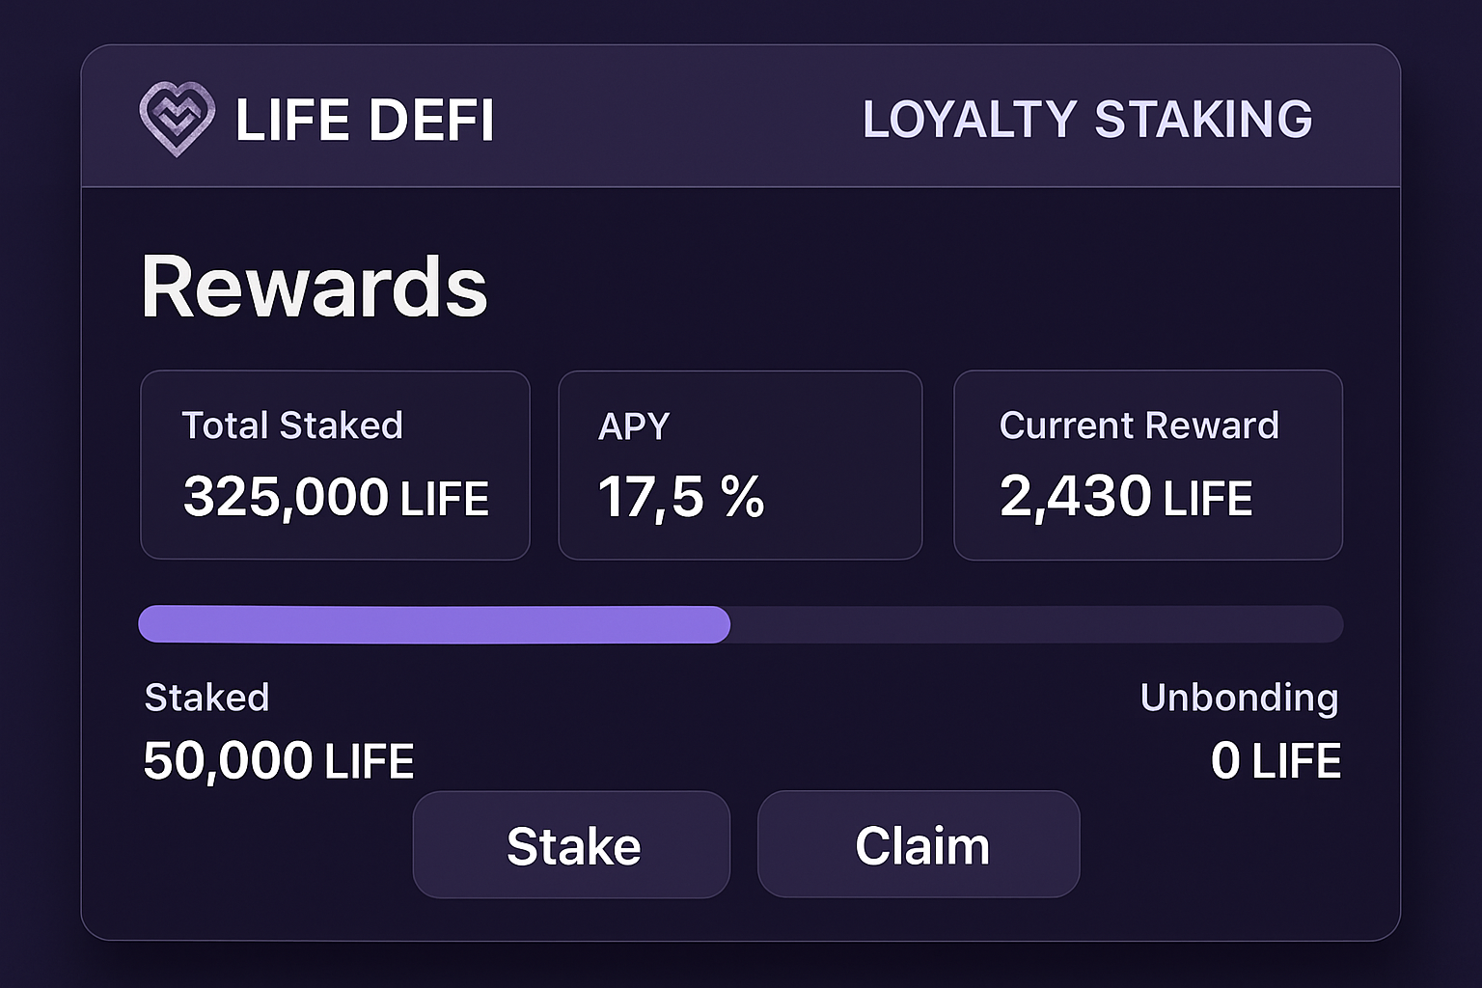The height and width of the screenshot is (988, 1482).
Task: Click the Rewards heading
Action: (x=314, y=285)
